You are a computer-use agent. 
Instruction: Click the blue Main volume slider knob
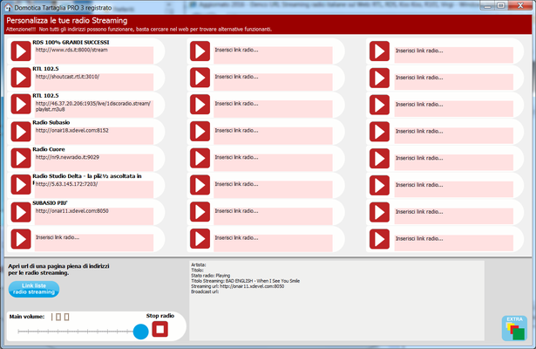[x=140, y=332]
